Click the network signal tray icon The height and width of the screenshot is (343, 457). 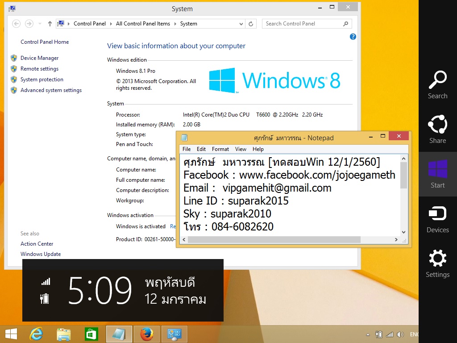[389, 334]
